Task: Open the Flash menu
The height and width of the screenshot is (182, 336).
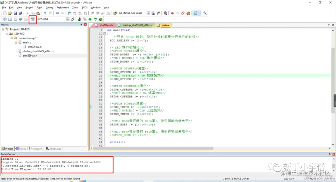Action: tap(40, 7)
